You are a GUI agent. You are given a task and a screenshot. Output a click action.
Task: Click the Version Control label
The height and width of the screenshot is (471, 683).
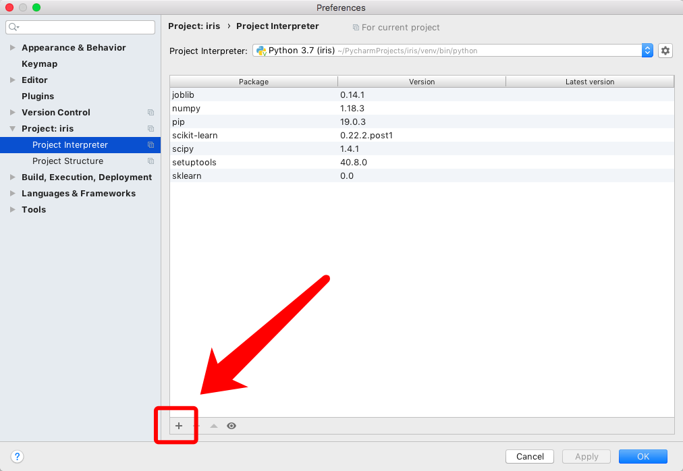[x=56, y=112]
